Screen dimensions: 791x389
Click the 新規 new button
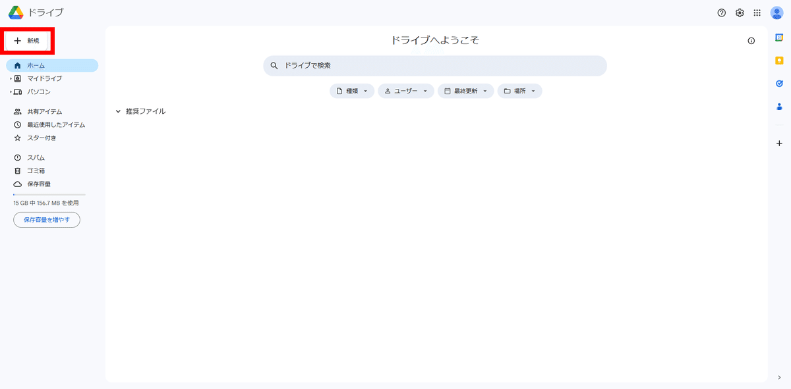tap(27, 41)
